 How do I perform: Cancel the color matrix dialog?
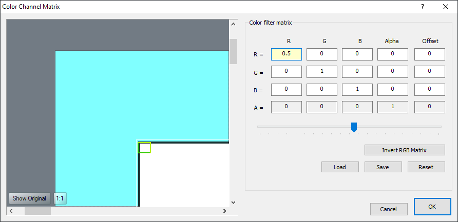(x=389, y=209)
